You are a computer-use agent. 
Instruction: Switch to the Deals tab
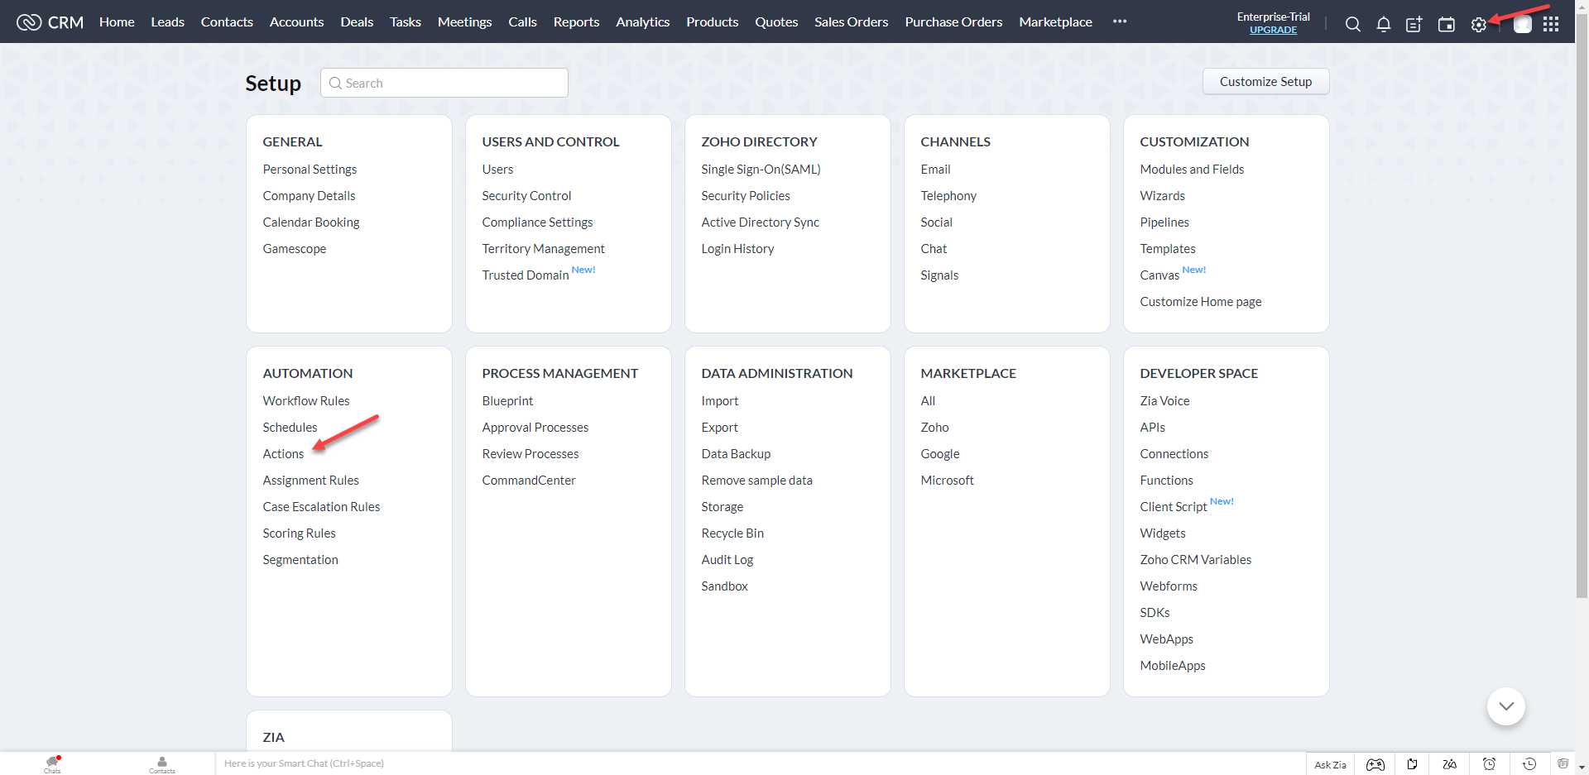coord(357,22)
